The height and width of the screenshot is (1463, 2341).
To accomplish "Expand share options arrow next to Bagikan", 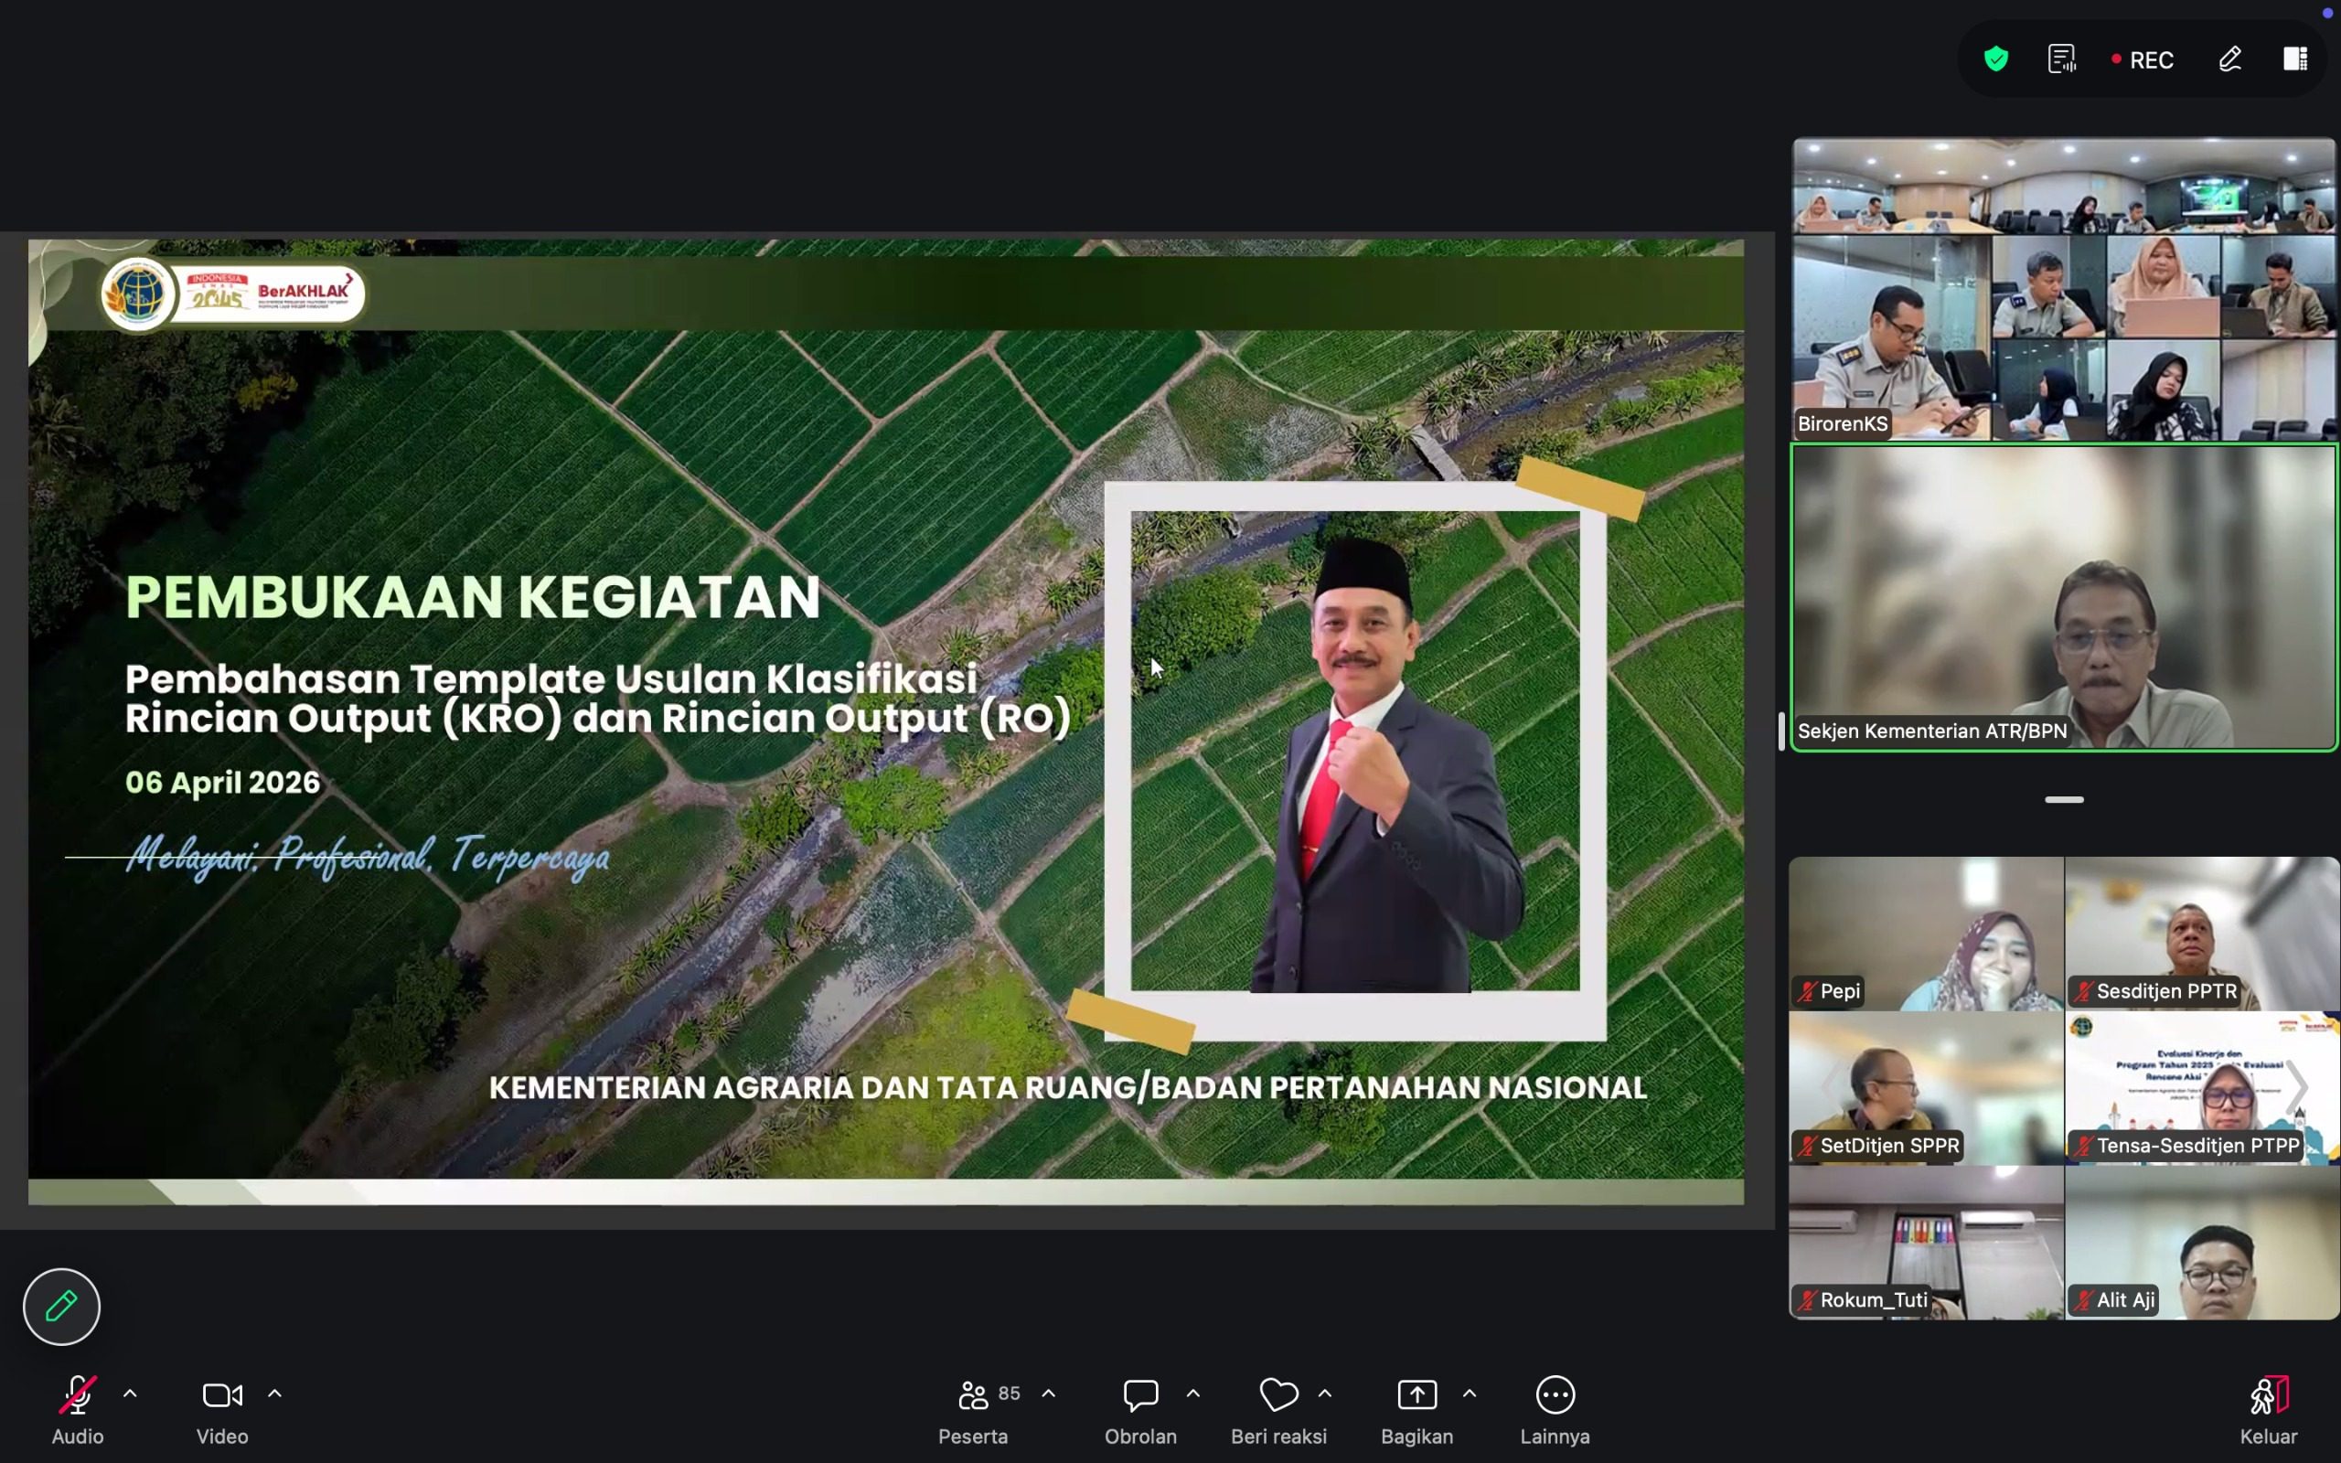I will [x=1470, y=1394].
